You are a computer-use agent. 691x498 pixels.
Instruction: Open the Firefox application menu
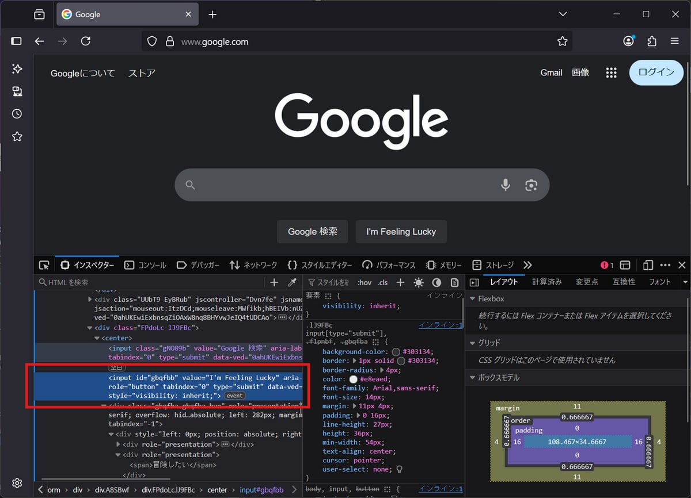click(x=675, y=41)
